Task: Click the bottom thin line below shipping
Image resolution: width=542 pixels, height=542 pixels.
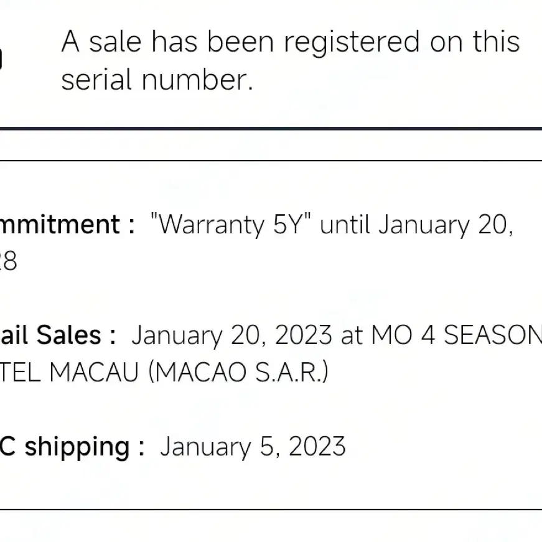Action: point(271,509)
